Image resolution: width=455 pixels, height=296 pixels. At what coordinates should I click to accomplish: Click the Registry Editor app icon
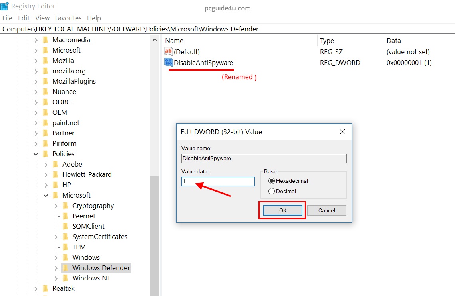(x=5, y=6)
